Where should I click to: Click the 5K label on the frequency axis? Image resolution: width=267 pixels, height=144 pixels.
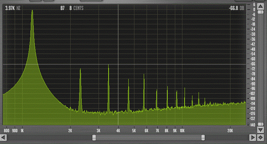pyautogui.click(x=134, y=131)
